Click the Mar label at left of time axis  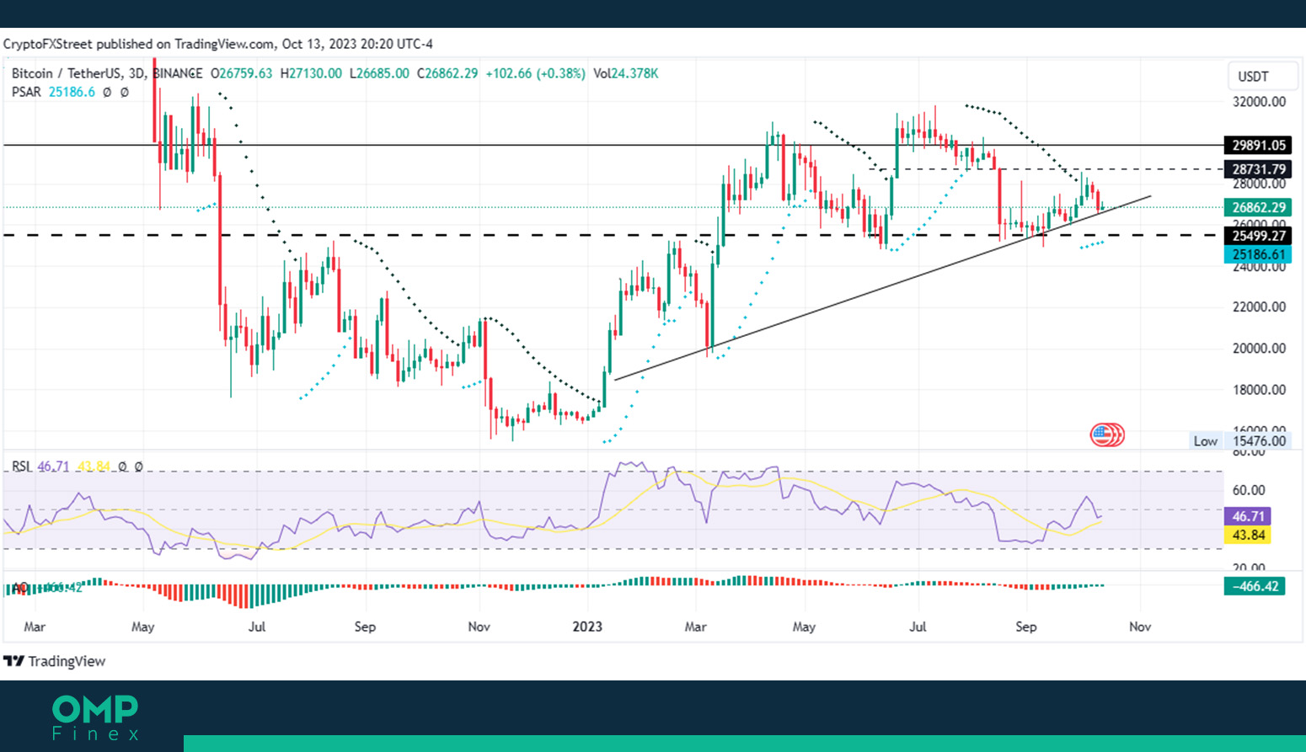coord(35,627)
